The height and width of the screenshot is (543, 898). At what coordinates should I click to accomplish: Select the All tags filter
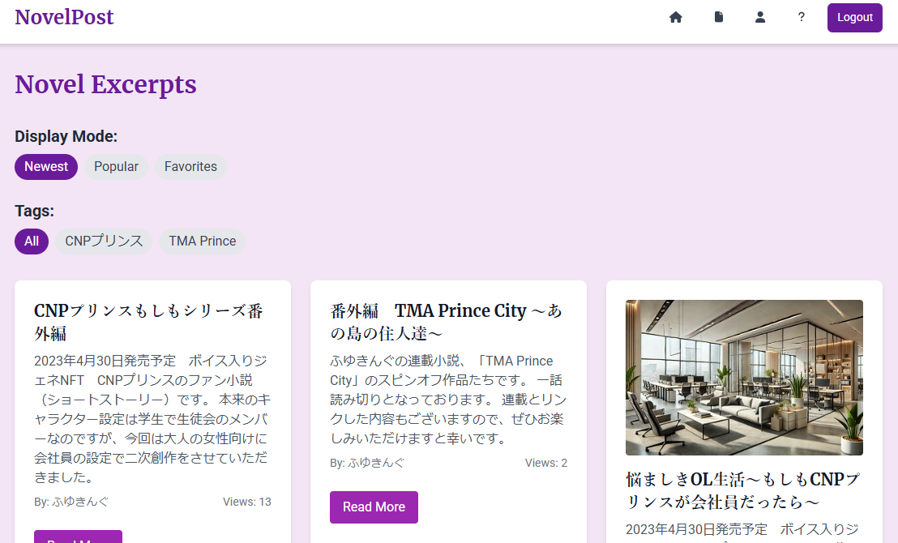coord(32,241)
